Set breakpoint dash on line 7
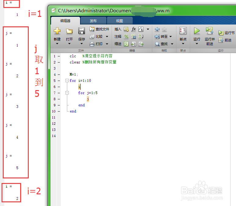 tap(59, 93)
